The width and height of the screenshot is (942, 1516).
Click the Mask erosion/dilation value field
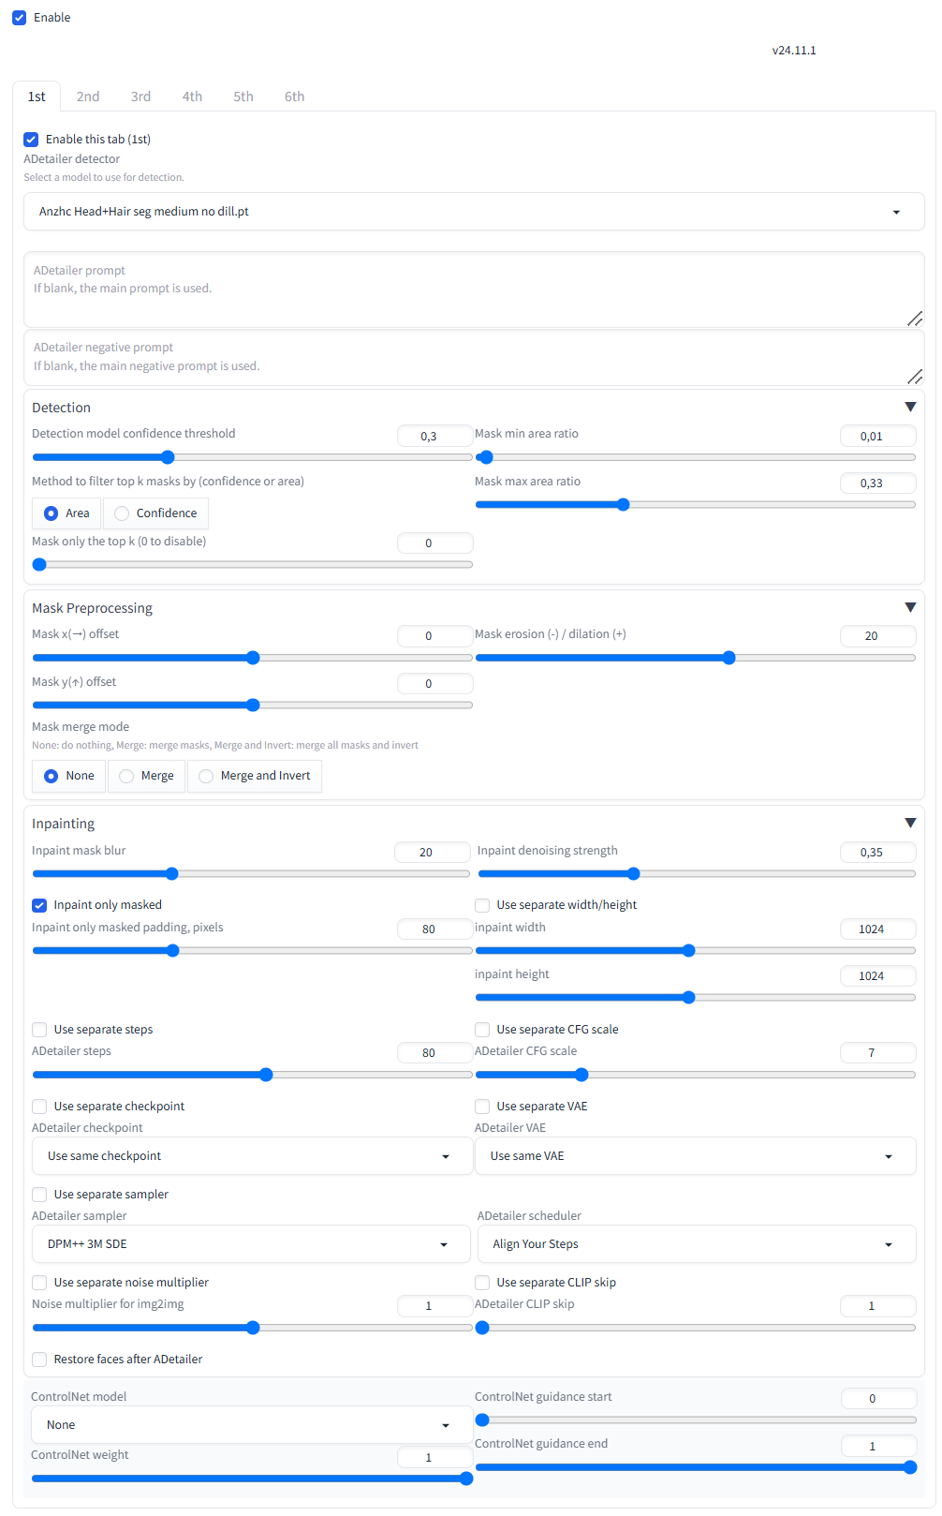click(x=877, y=636)
